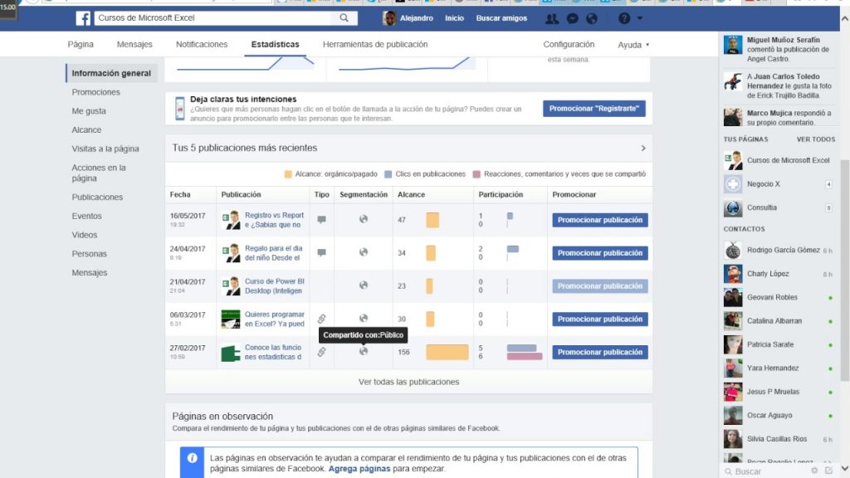Open 'Ver todas las publicaciones' link

click(408, 382)
